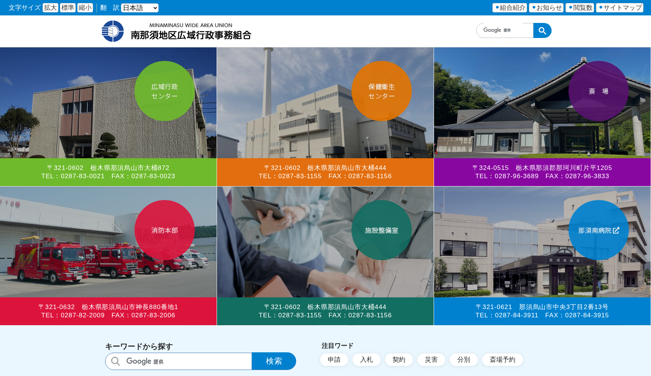The height and width of the screenshot is (376, 651).
Task: Select the 保健衛生センター circular icon
Action: pos(382,91)
